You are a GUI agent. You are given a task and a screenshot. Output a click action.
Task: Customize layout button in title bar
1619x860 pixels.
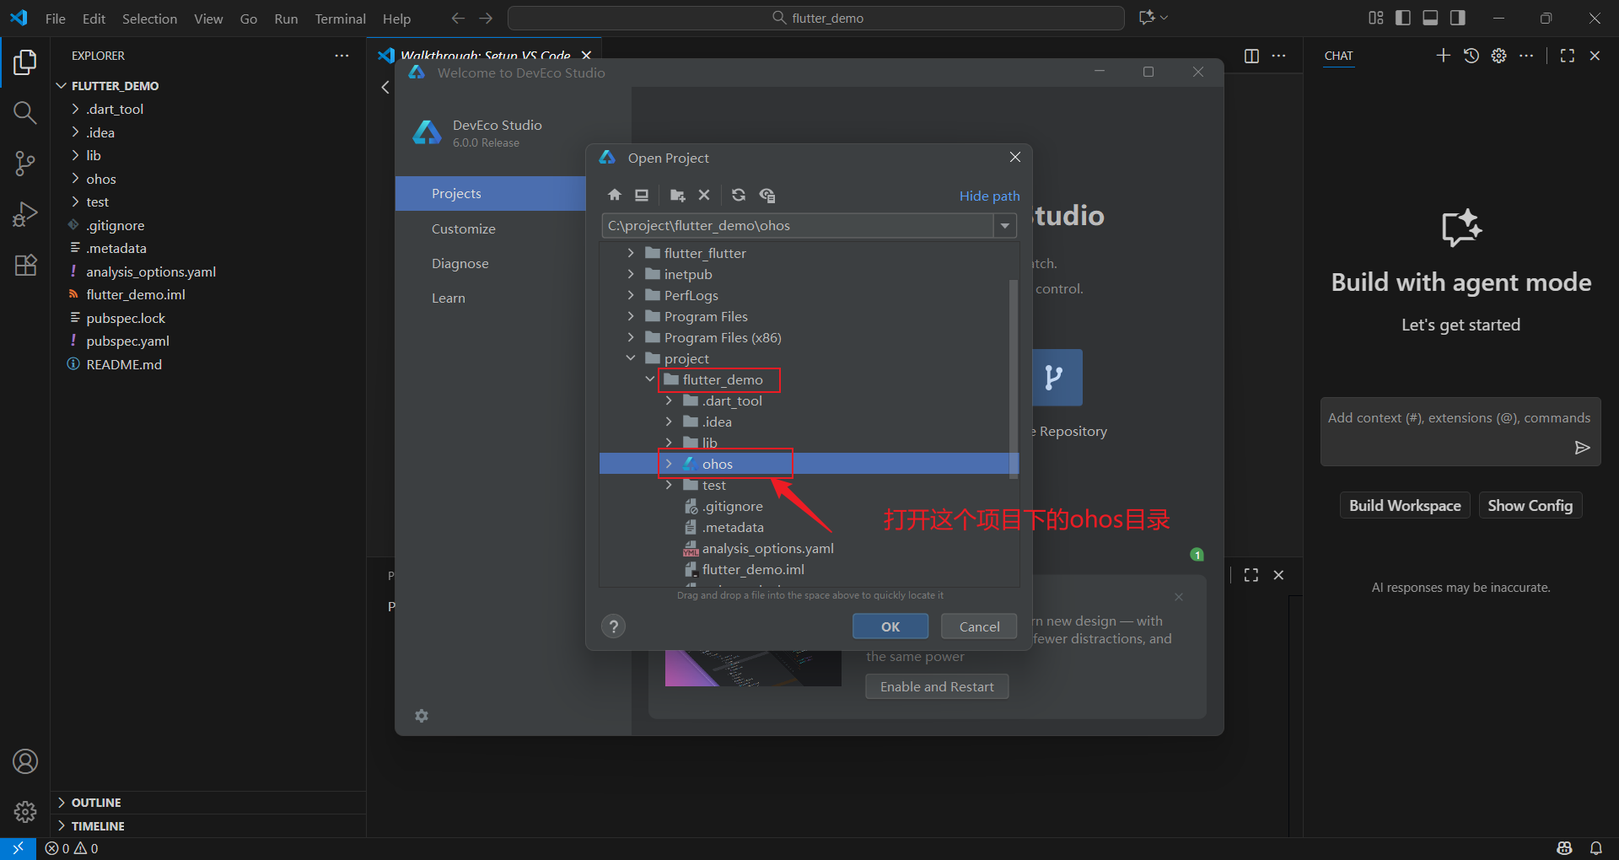(x=1376, y=18)
